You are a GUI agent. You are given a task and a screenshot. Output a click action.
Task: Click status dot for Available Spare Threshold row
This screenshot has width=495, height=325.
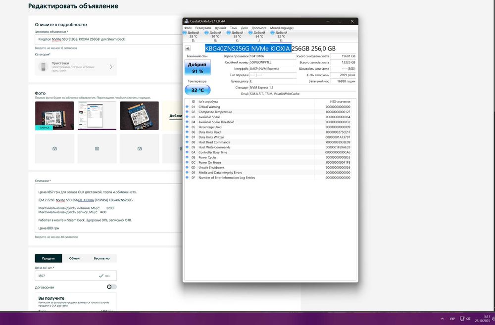coord(187,122)
